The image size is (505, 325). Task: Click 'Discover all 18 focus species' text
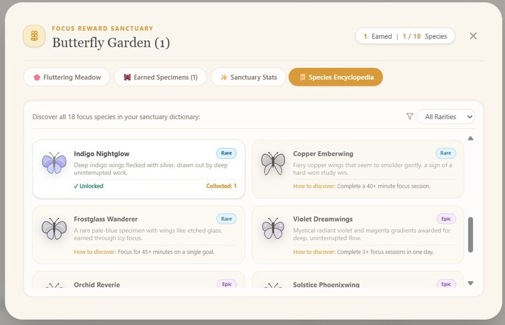(116, 117)
